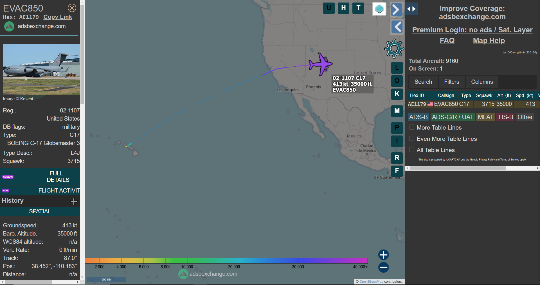Viewport: 540px width, 285px height.
Task: Click the R map button
Action: click(x=397, y=158)
